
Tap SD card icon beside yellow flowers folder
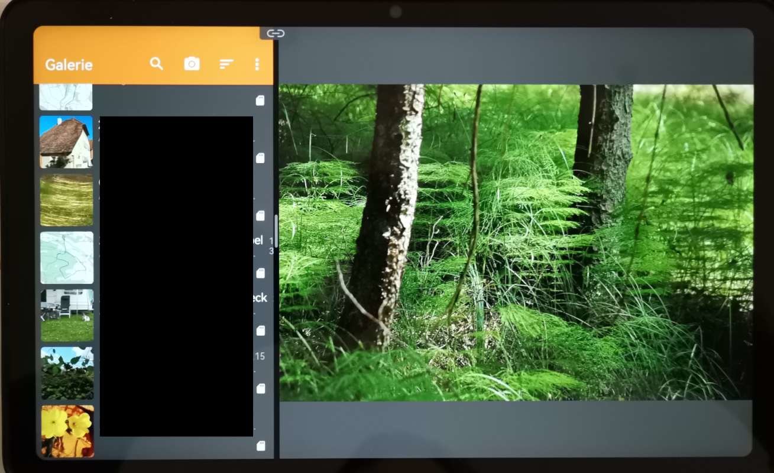(x=260, y=446)
